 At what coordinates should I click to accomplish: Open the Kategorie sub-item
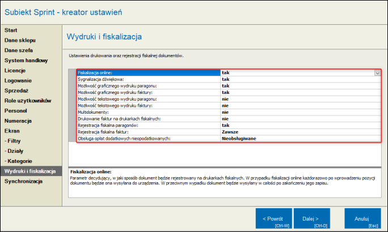click(19, 161)
